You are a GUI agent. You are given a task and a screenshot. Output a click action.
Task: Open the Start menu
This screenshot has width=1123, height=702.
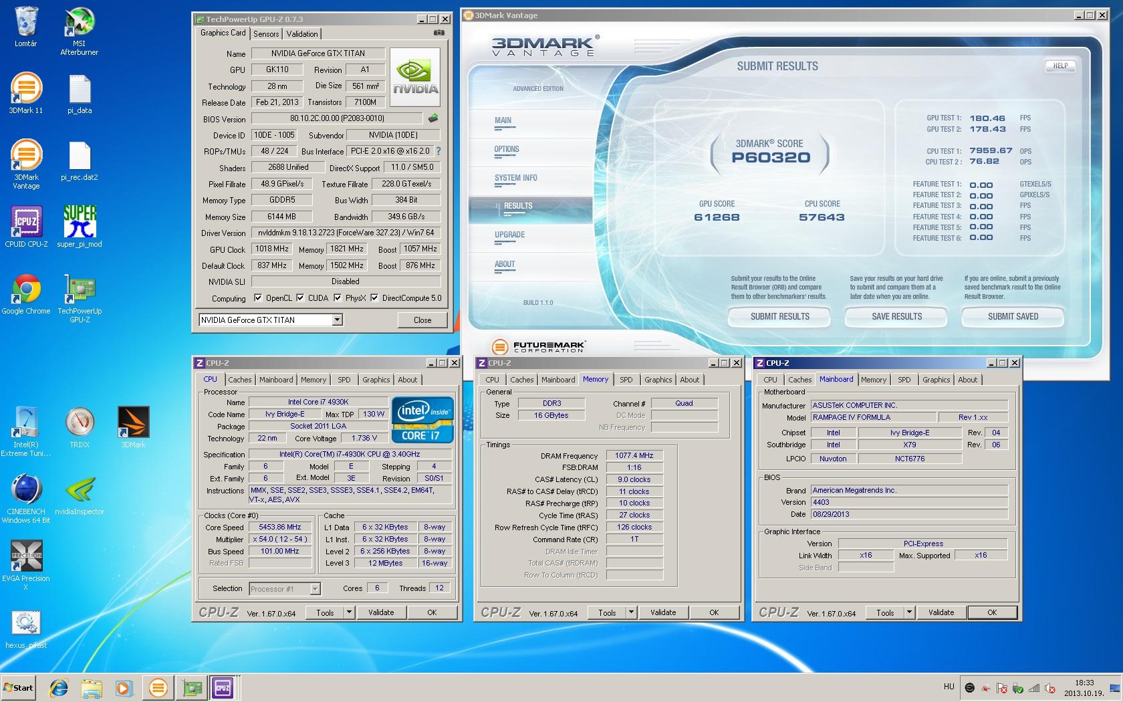pos(19,688)
